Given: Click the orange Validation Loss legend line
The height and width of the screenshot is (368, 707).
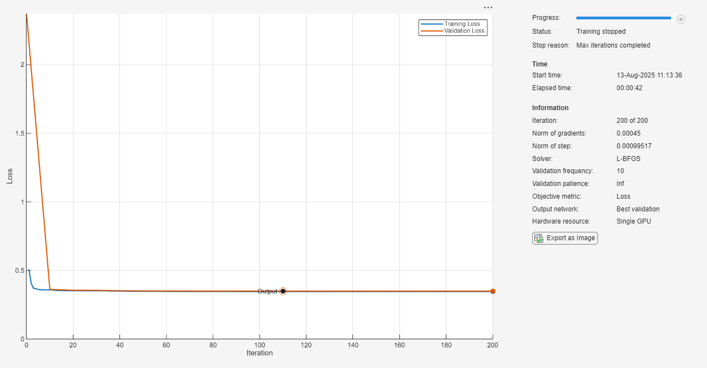Looking at the screenshot, I should (432, 31).
